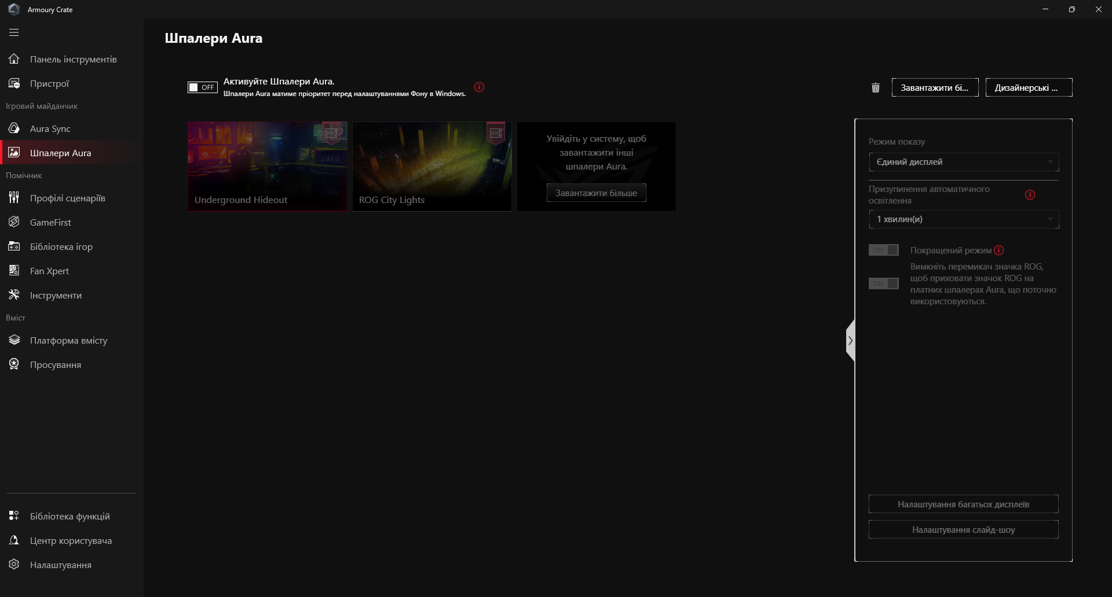Click the Пристрої devices icon
The width and height of the screenshot is (1112, 597).
(x=14, y=83)
